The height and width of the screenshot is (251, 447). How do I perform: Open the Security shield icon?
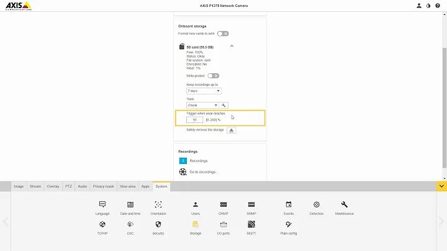tap(158, 224)
